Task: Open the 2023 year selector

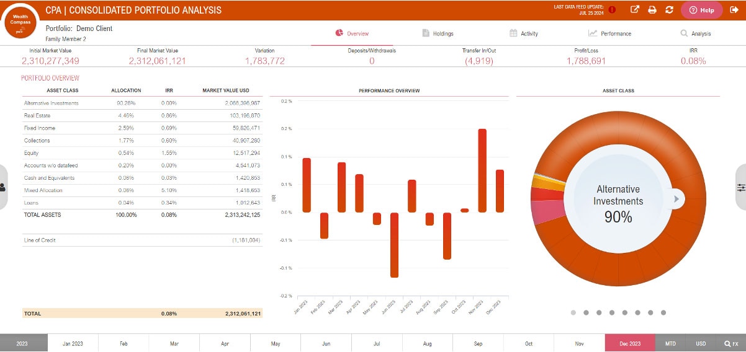Action: [23, 343]
